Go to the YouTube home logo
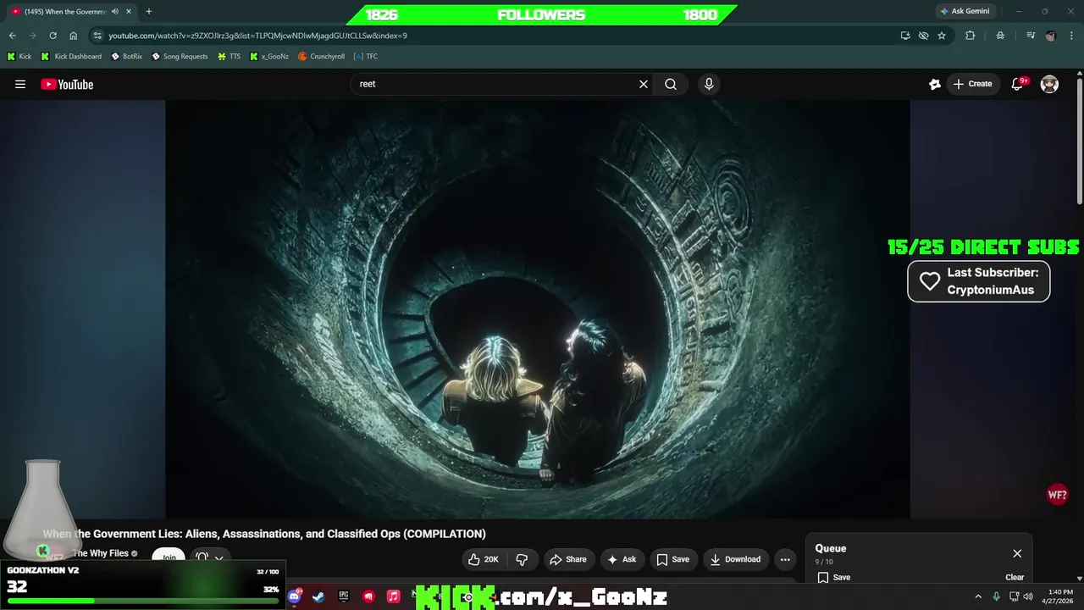 coord(67,84)
